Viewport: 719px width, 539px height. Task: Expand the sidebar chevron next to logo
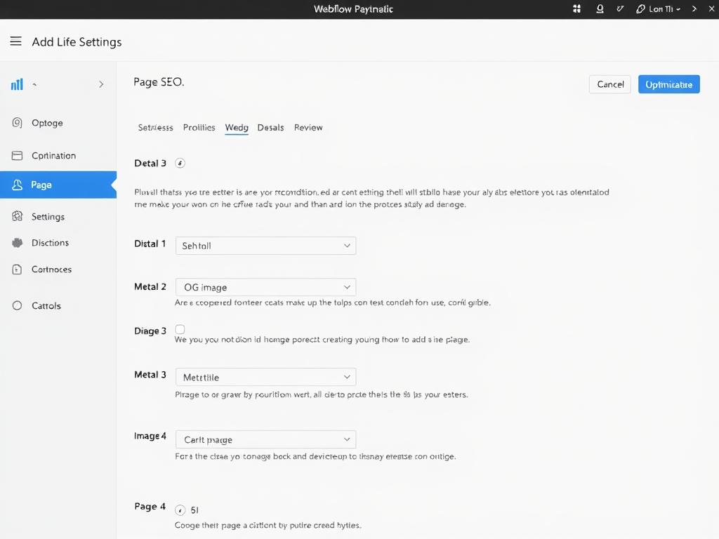click(x=101, y=84)
